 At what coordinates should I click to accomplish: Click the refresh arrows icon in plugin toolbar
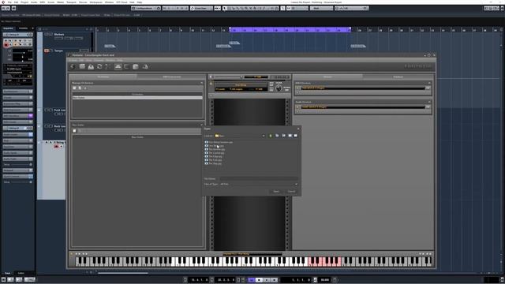[99, 66]
